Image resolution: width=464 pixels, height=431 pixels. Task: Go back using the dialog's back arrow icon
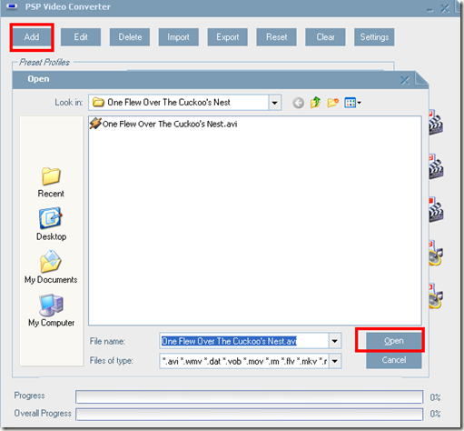[x=298, y=103]
